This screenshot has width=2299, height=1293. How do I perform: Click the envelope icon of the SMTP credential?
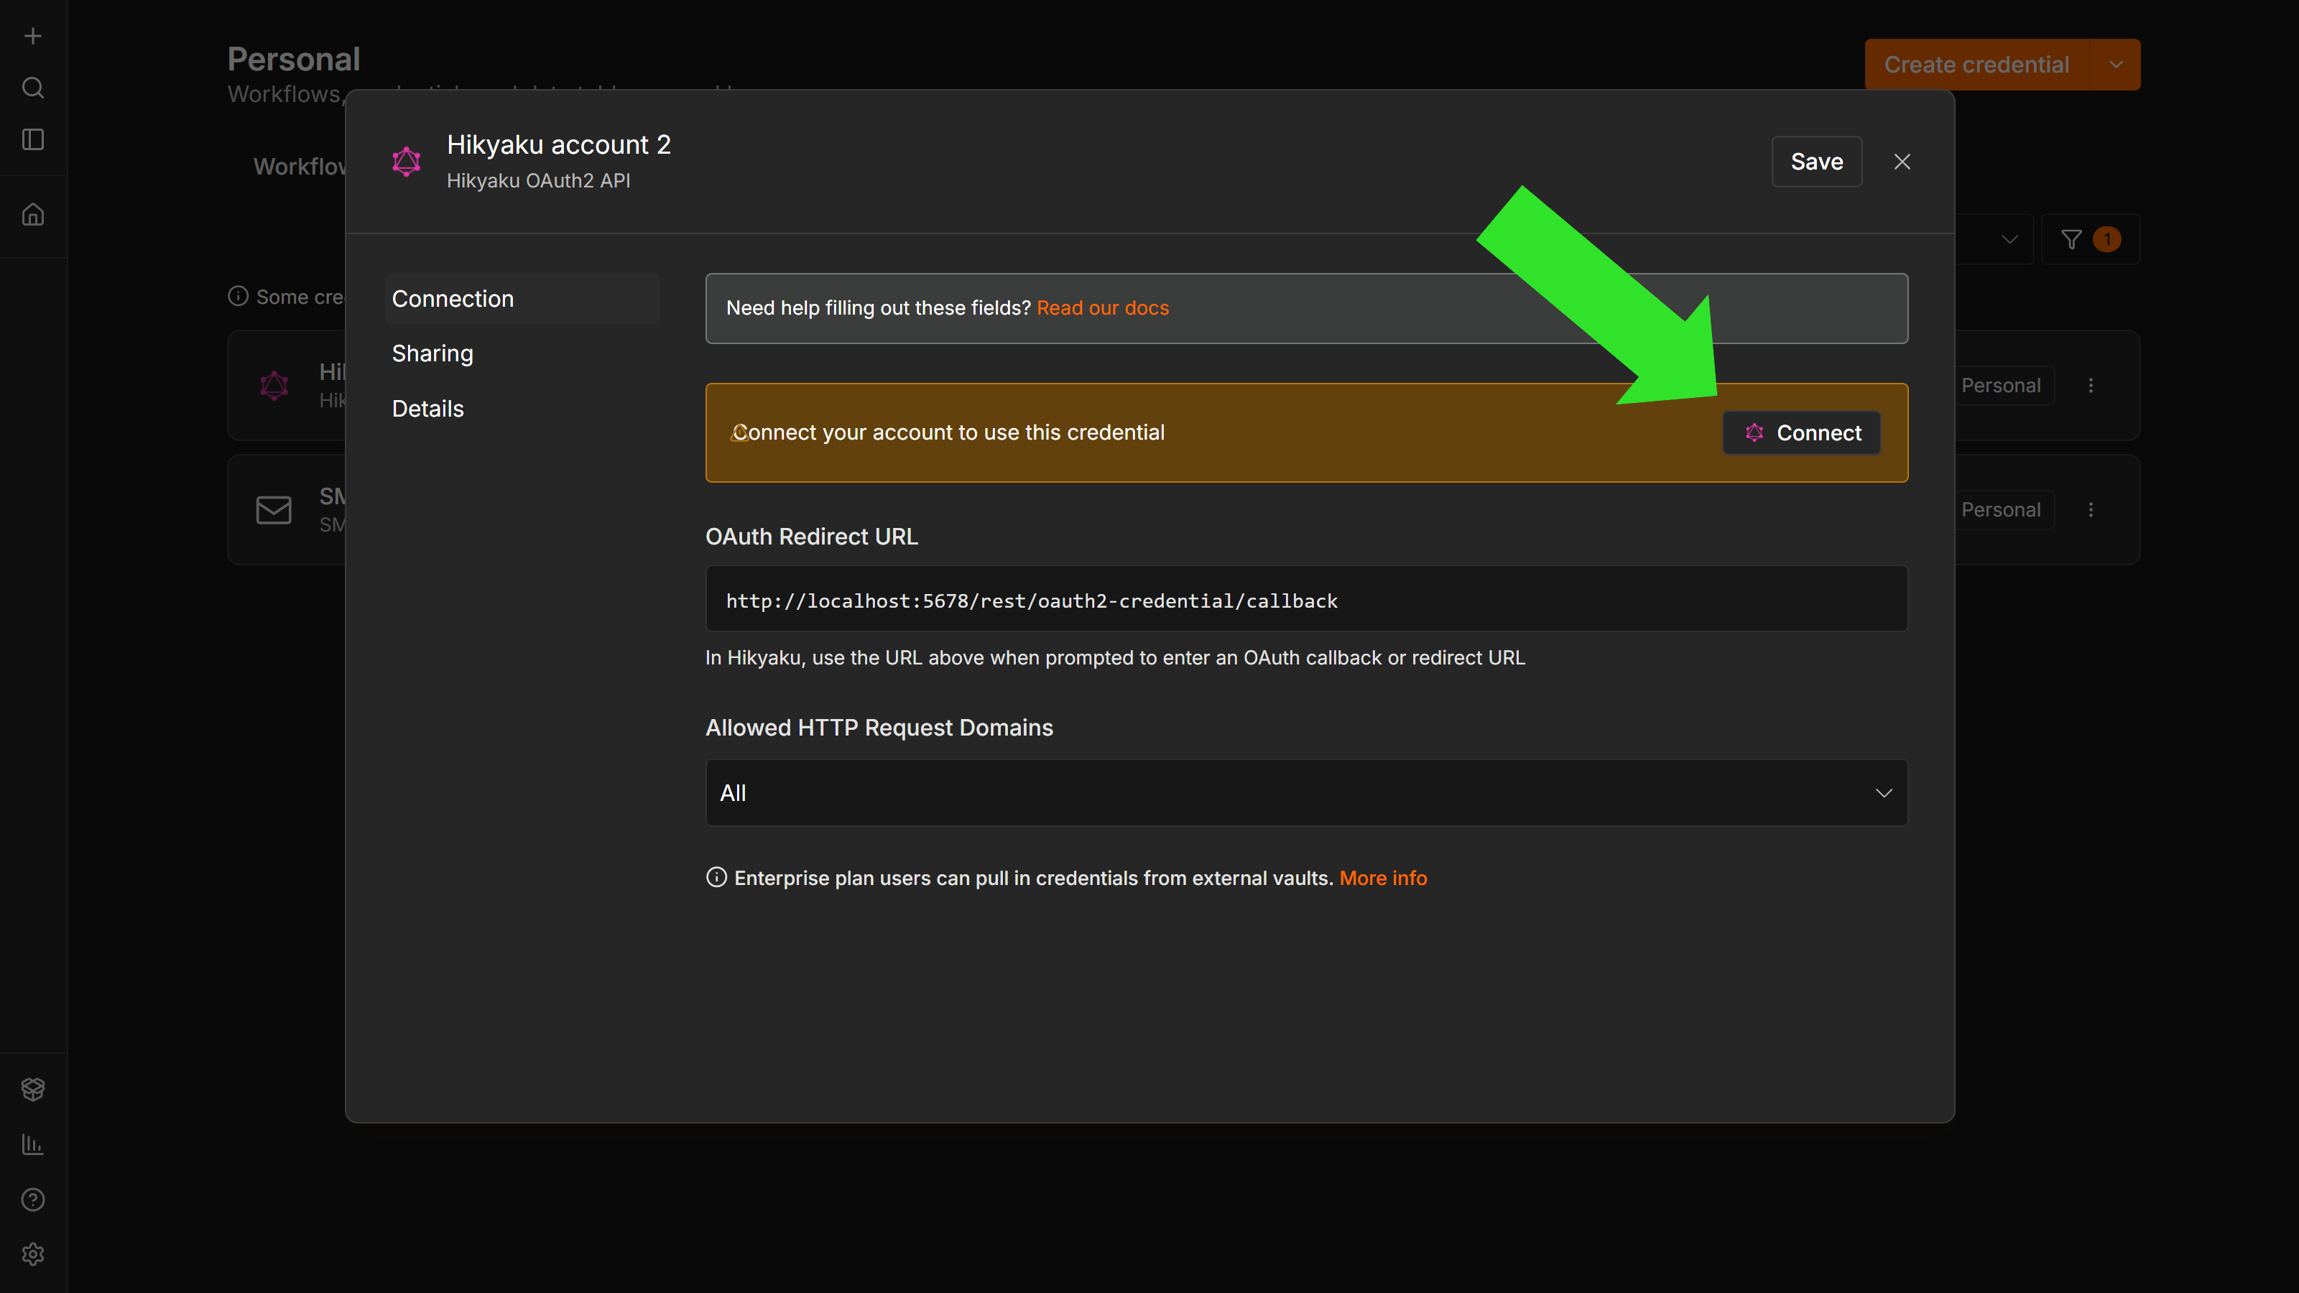pyautogui.click(x=274, y=509)
